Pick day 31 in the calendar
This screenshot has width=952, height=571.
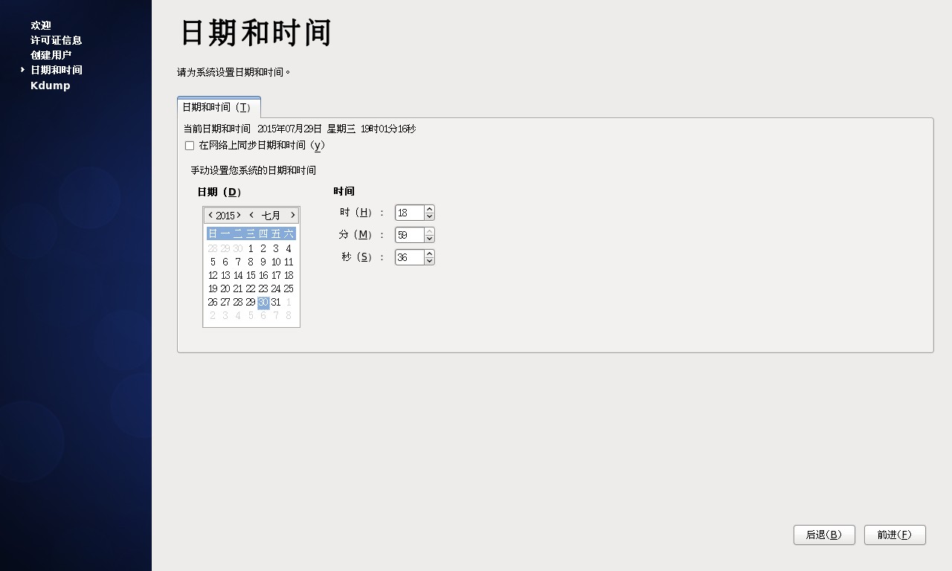(x=276, y=302)
